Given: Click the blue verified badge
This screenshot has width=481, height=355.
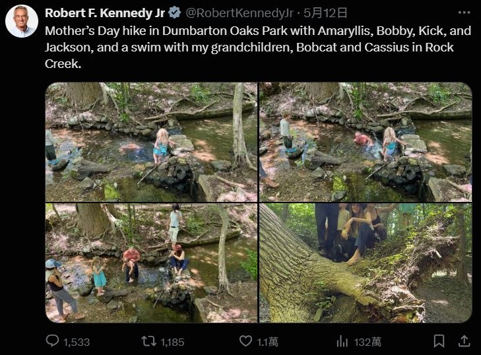Looking at the screenshot, I should coord(175,13).
